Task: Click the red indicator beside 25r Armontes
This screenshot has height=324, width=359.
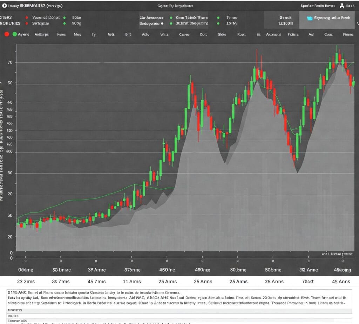Action: 172,18
